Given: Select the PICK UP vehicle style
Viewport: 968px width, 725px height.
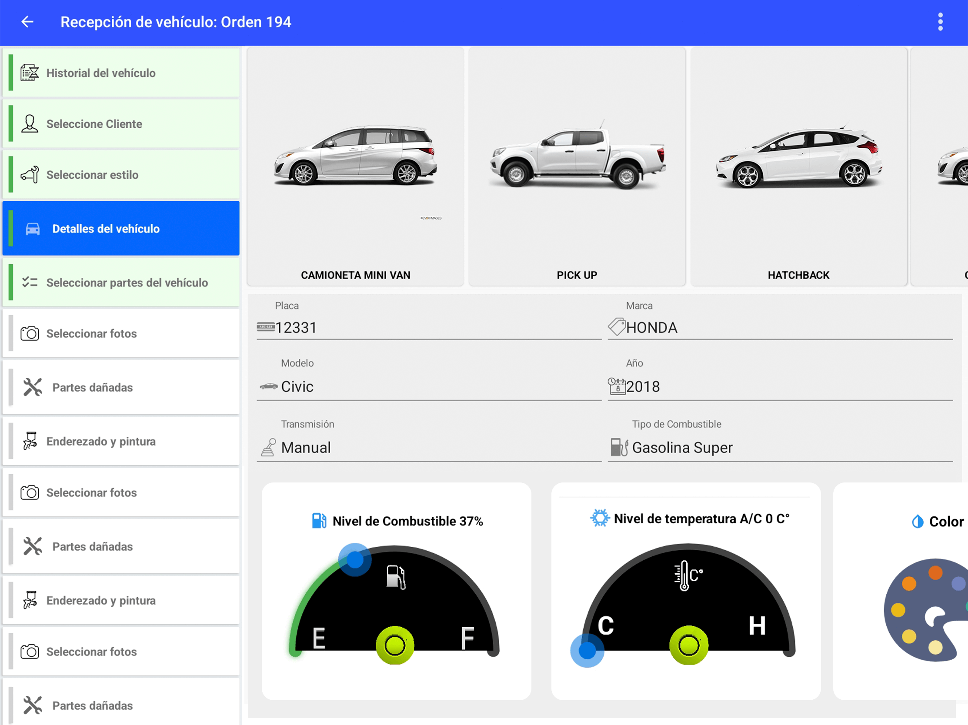Looking at the screenshot, I should [577, 166].
